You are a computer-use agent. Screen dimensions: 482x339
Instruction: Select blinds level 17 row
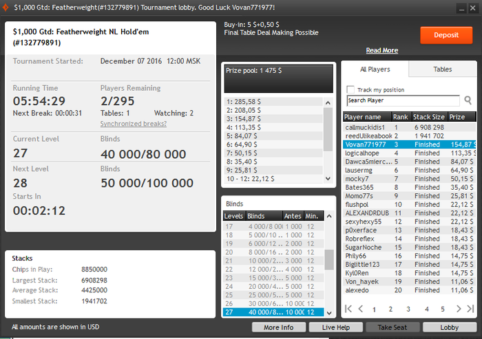[273, 227]
